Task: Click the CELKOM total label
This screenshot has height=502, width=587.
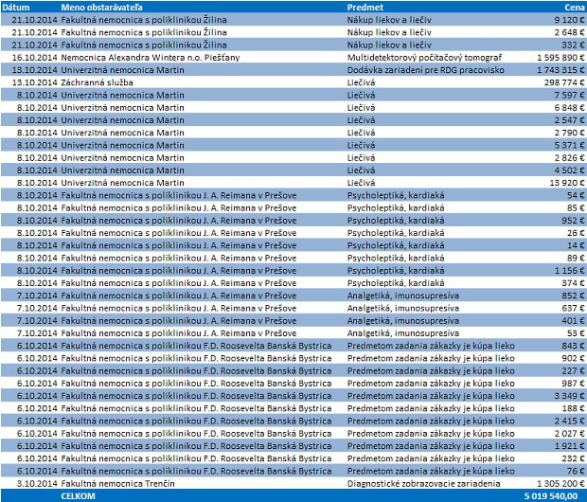Action: [78, 496]
